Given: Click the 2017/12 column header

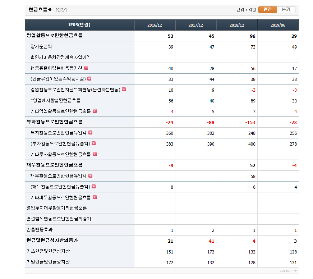Looking at the screenshot, I should [x=195, y=25].
